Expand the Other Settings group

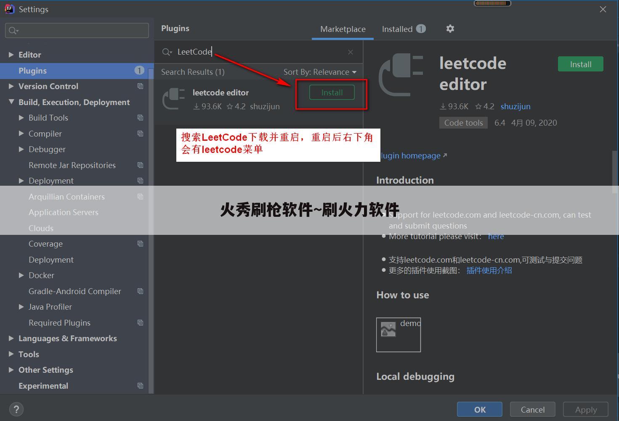(x=11, y=370)
